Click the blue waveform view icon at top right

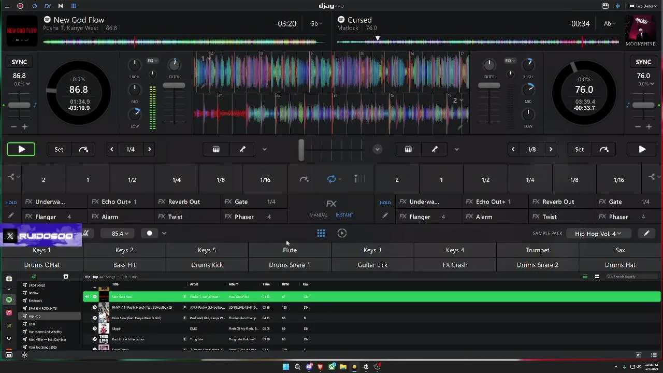click(617, 6)
